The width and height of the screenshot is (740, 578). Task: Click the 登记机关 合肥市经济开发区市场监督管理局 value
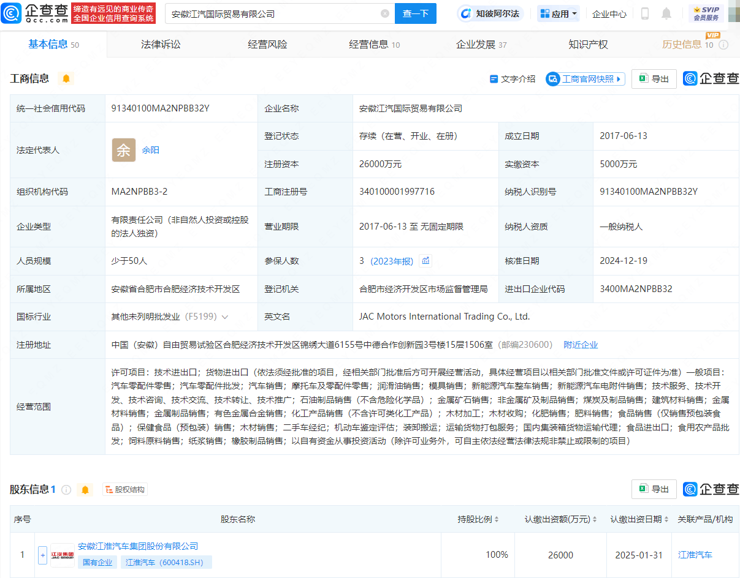(424, 289)
